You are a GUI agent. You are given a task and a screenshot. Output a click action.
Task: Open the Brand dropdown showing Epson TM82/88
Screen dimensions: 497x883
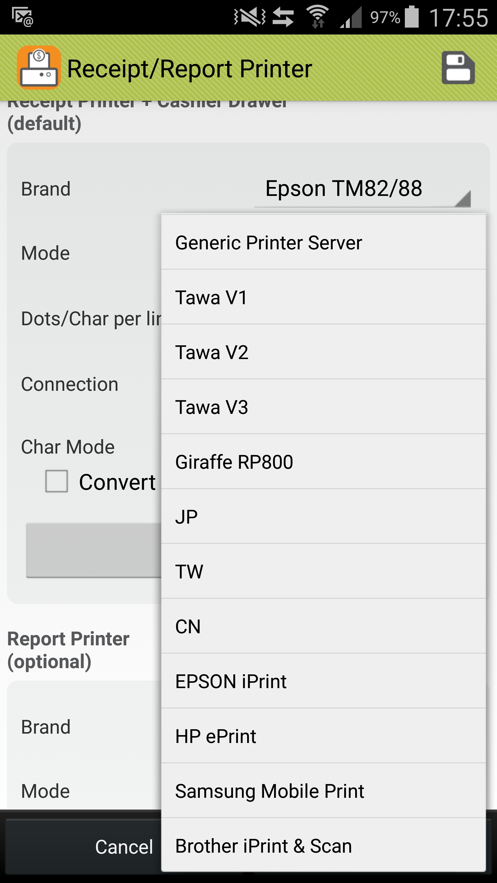click(x=362, y=189)
